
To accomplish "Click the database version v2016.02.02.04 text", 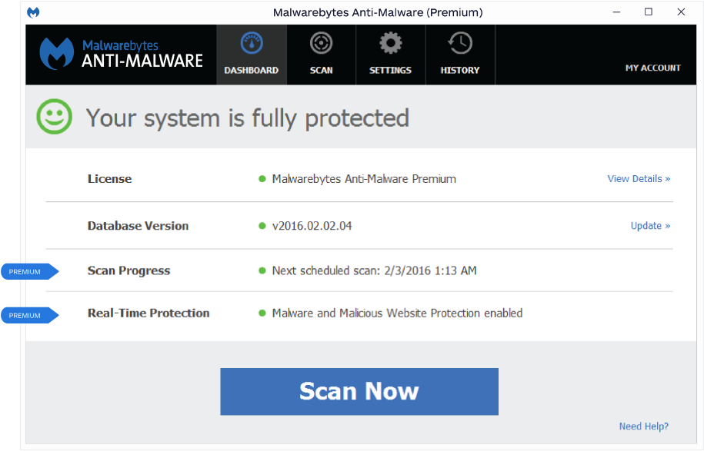I will (x=312, y=226).
